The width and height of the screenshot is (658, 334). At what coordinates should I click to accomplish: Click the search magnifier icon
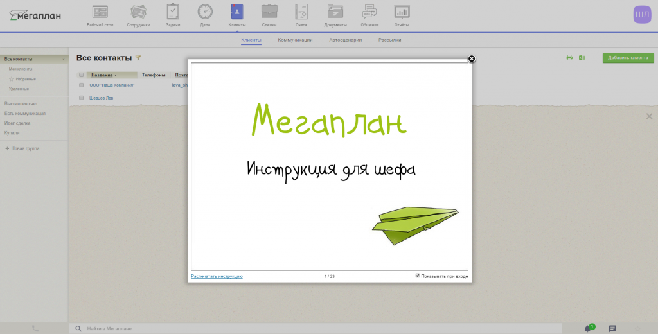[78, 329]
